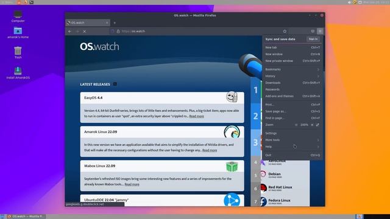Click OS.watch taskbar window button
390x219 pixels.
(x=26, y=217)
